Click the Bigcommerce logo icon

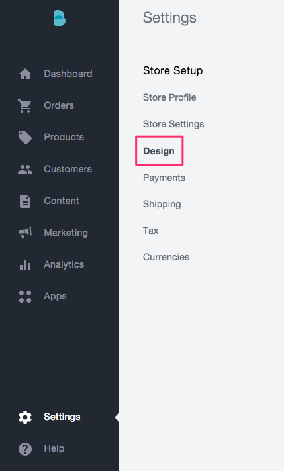[60, 18]
